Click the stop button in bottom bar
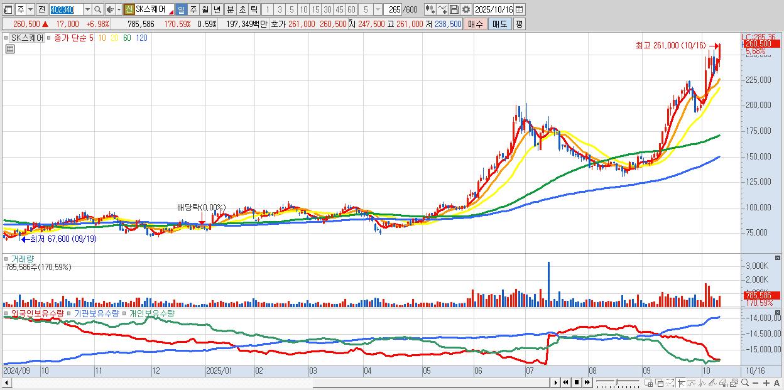 coord(577,382)
